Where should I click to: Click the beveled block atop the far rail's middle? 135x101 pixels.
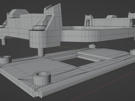tap(112, 17)
